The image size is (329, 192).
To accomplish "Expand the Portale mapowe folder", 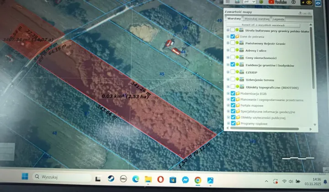I will pos(228,105).
